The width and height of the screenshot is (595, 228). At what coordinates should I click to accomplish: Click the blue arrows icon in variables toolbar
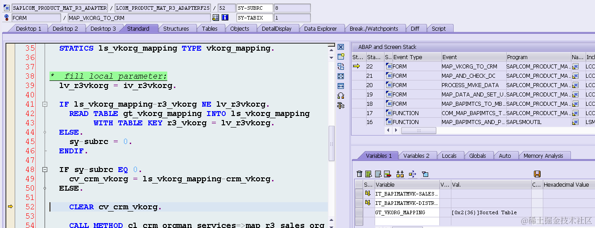point(412,174)
